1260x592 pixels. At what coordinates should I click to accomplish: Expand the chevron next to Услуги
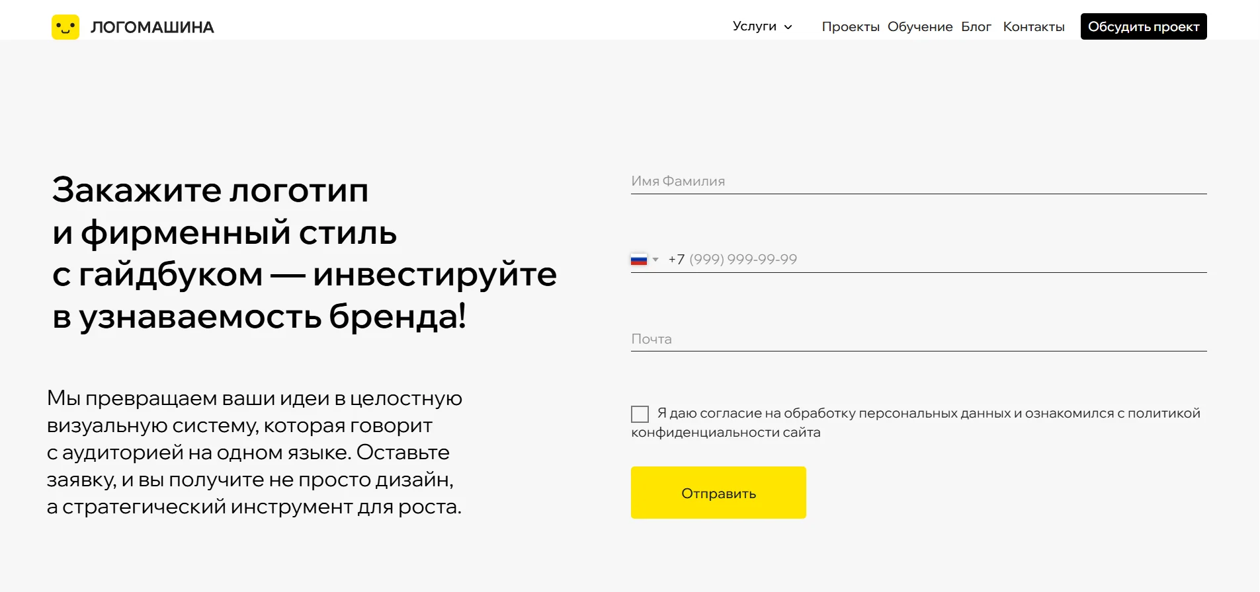(788, 27)
